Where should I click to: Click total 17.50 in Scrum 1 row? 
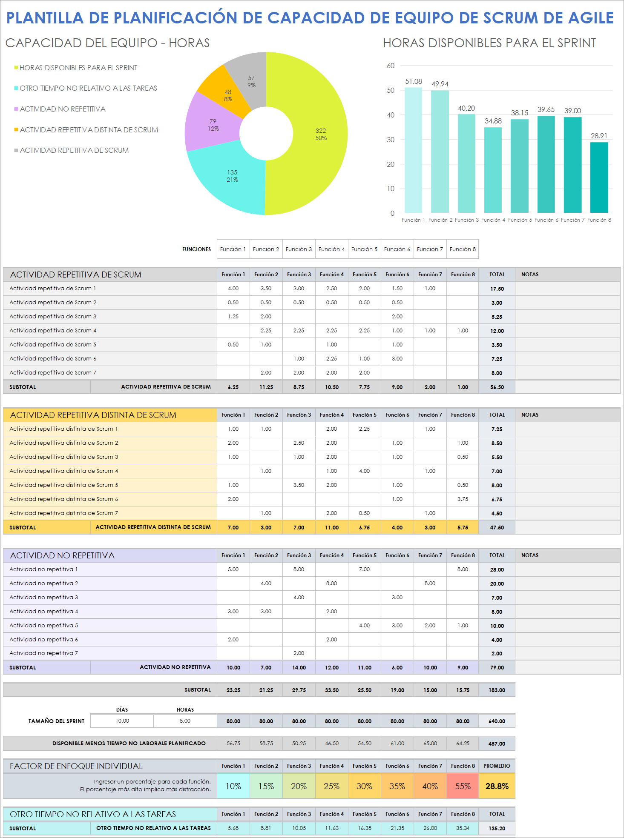pos(497,289)
